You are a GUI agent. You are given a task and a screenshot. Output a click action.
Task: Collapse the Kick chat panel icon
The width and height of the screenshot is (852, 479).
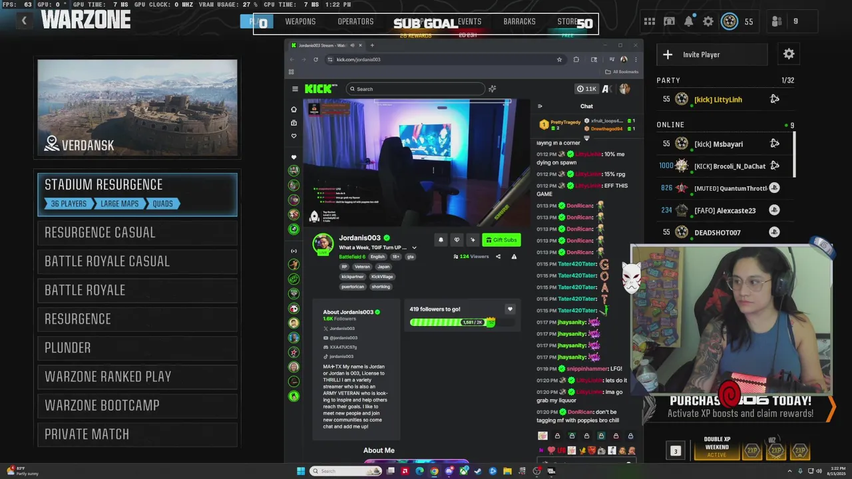pyautogui.click(x=540, y=106)
